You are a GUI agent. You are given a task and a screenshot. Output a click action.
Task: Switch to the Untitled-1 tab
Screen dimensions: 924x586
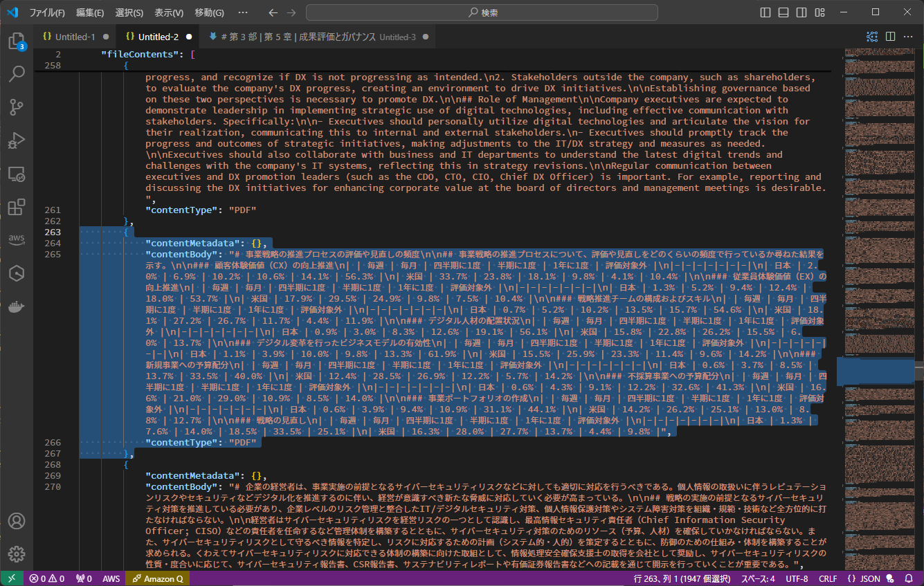coord(75,37)
